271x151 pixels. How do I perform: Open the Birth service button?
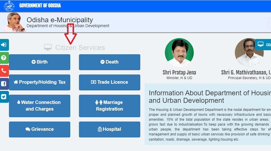(x=40, y=62)
